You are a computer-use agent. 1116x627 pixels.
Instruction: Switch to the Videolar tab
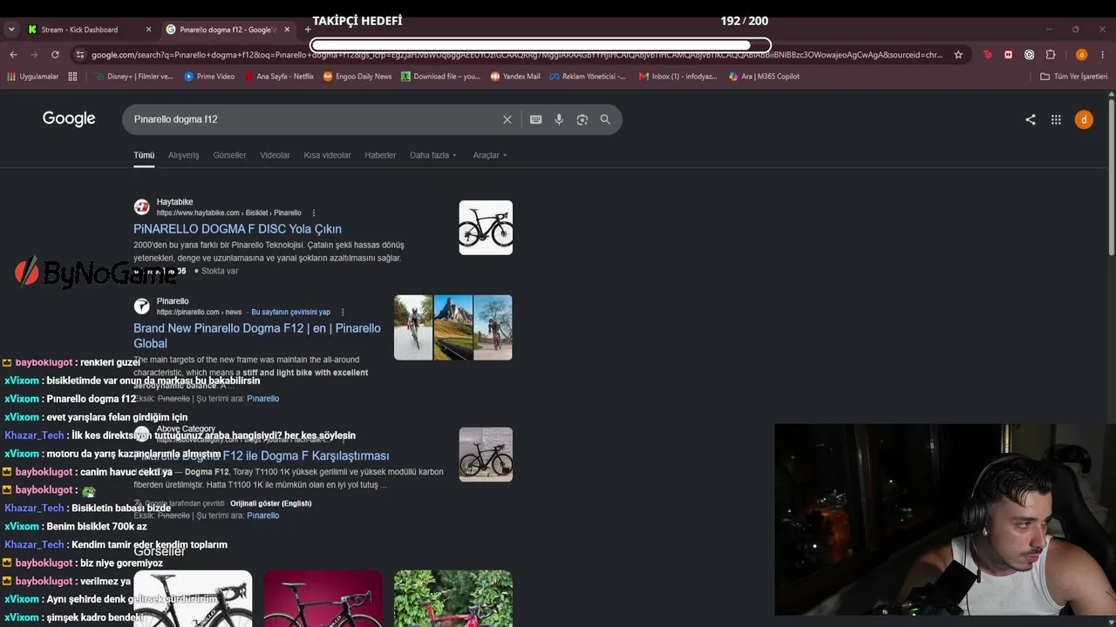coord(275,155)
